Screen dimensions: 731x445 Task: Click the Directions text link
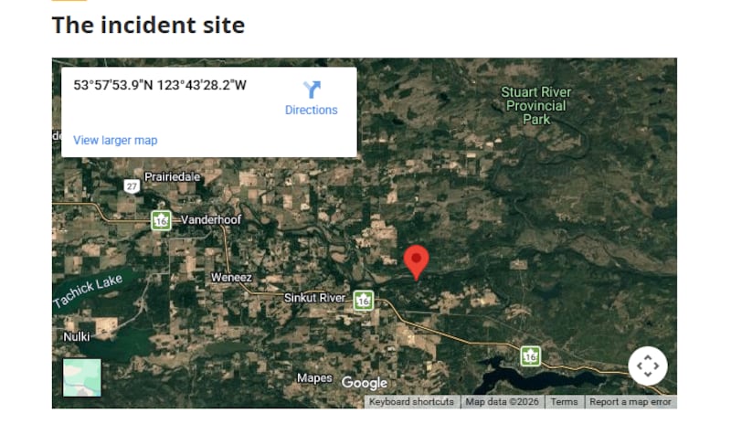tap(312, 110)
